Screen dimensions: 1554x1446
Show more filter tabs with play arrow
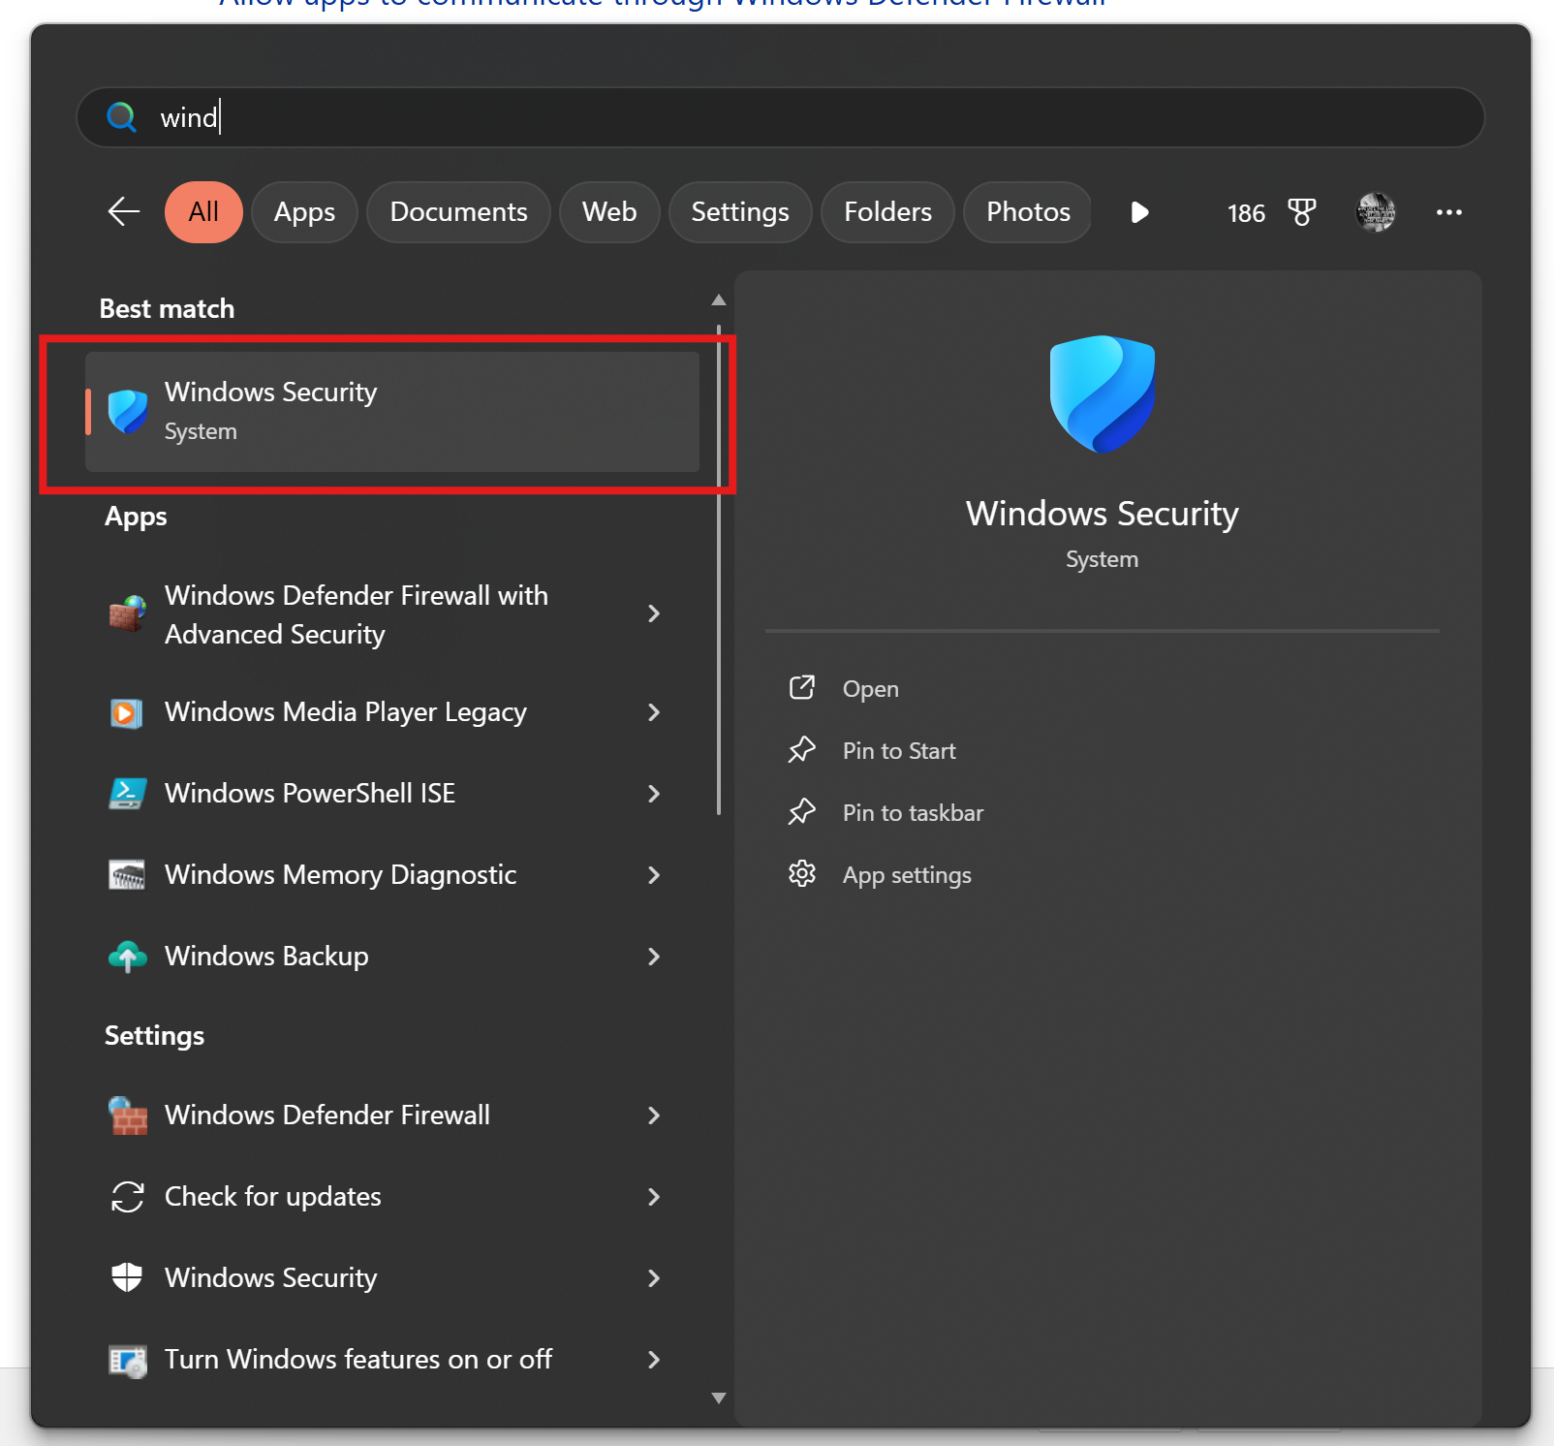(x=1139, y=212)
